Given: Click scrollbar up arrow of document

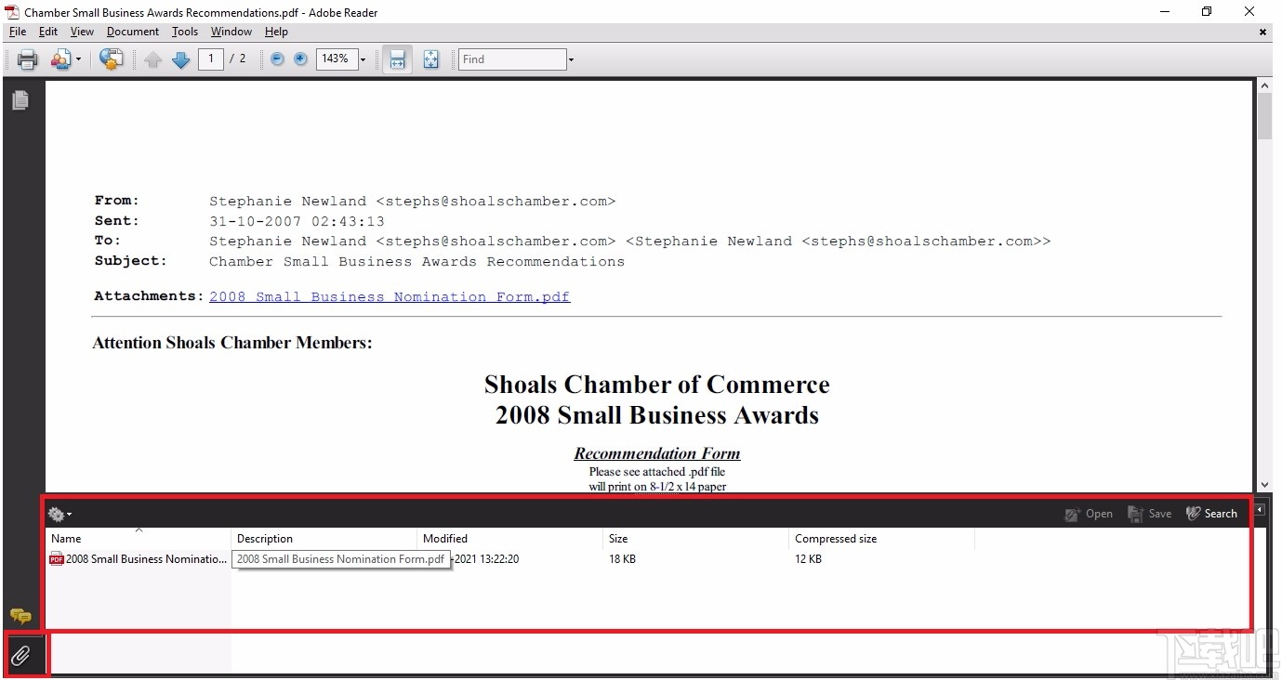Looking at the screenshot, I should (1264, 86).
